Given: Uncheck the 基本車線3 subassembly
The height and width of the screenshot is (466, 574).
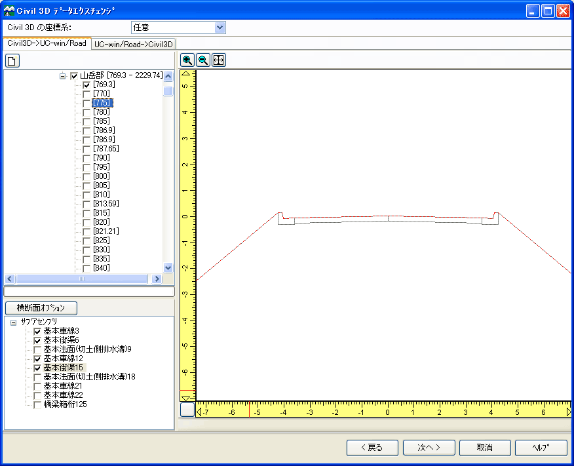Looking at the screenshot, I should pyautogui.click(x=37, y=331).
